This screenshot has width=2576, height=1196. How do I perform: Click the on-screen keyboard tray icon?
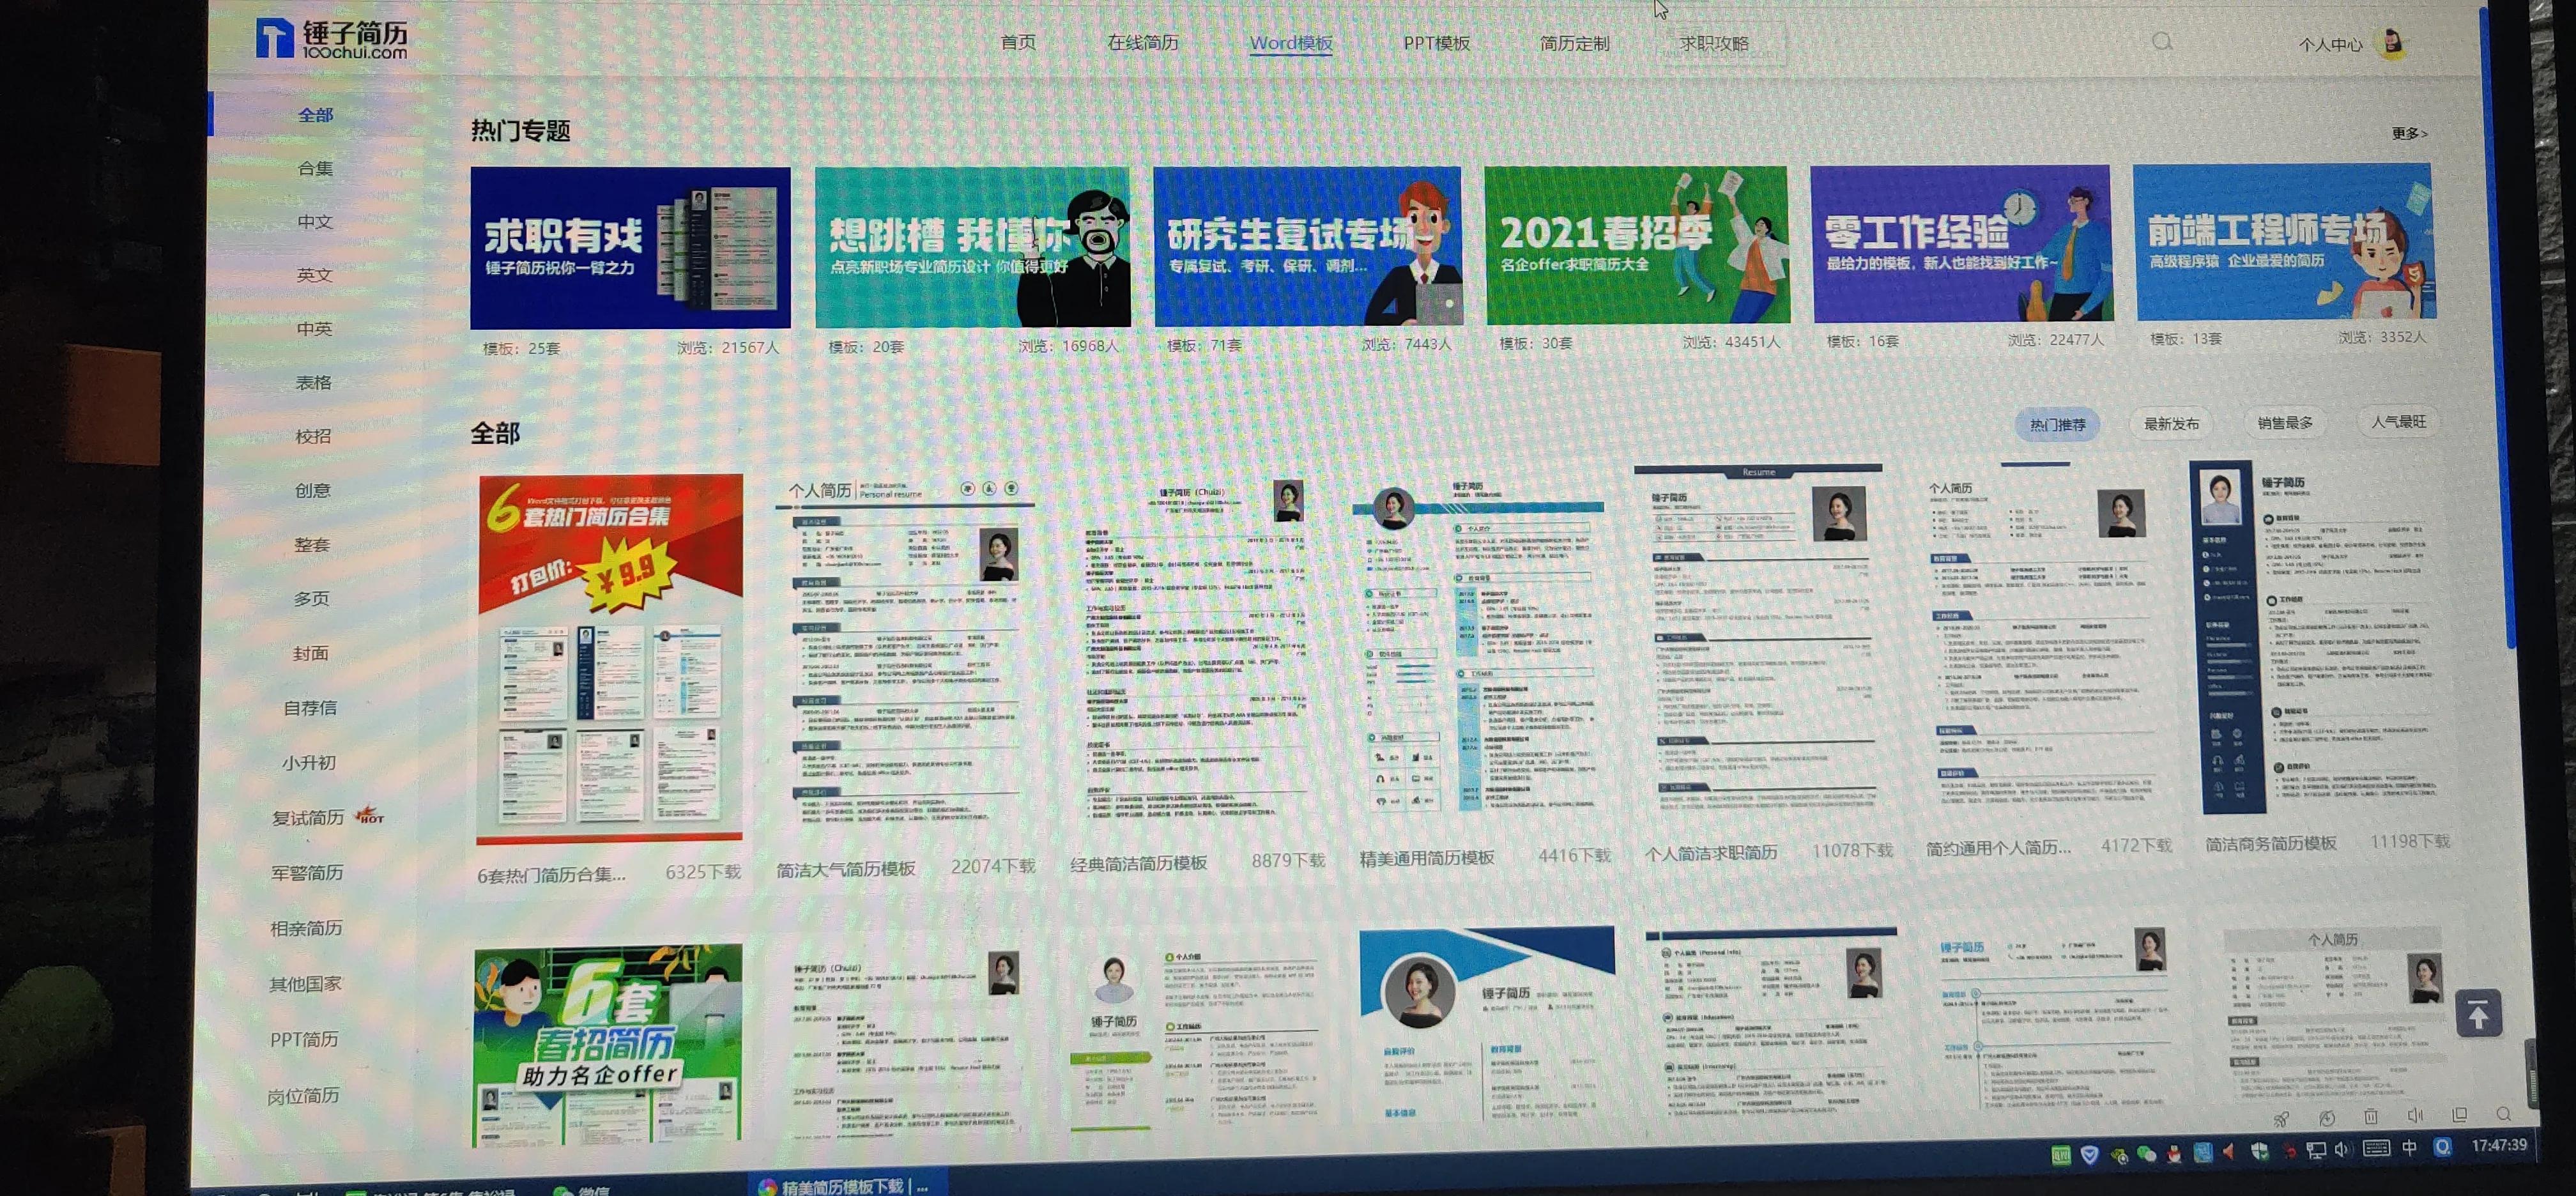(x=2377, y=1149)
